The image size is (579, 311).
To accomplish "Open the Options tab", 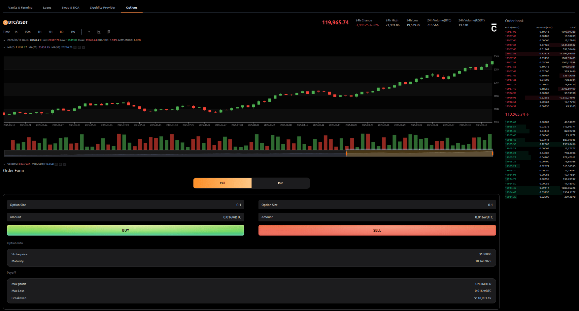I will pyautogui.click(x=132, y=8).
